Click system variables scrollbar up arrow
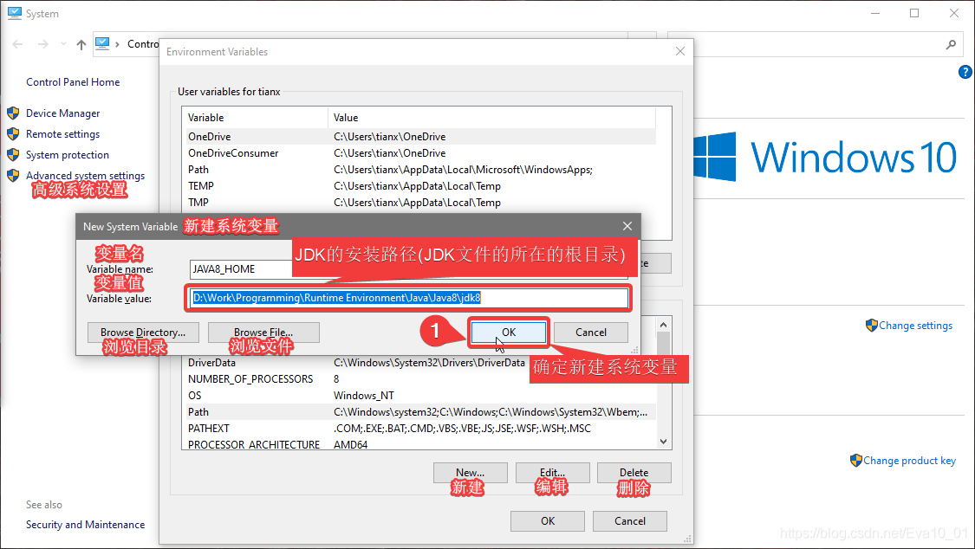 (x=663, y=324)
